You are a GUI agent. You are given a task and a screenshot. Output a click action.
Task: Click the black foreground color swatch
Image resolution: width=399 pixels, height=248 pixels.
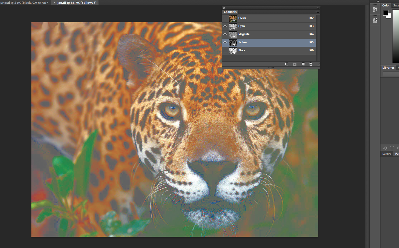tap(385, 13)
